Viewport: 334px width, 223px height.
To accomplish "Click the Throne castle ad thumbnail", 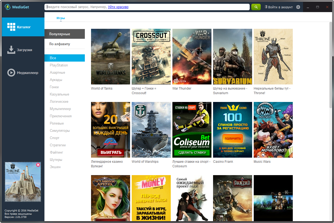I will click(x=23, y=182).
